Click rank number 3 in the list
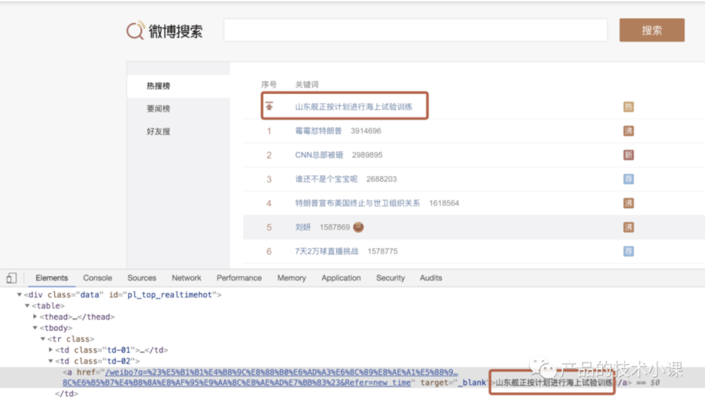Image resolution: width=705 pixels, height=409 pixels. (x=269, y=179)
